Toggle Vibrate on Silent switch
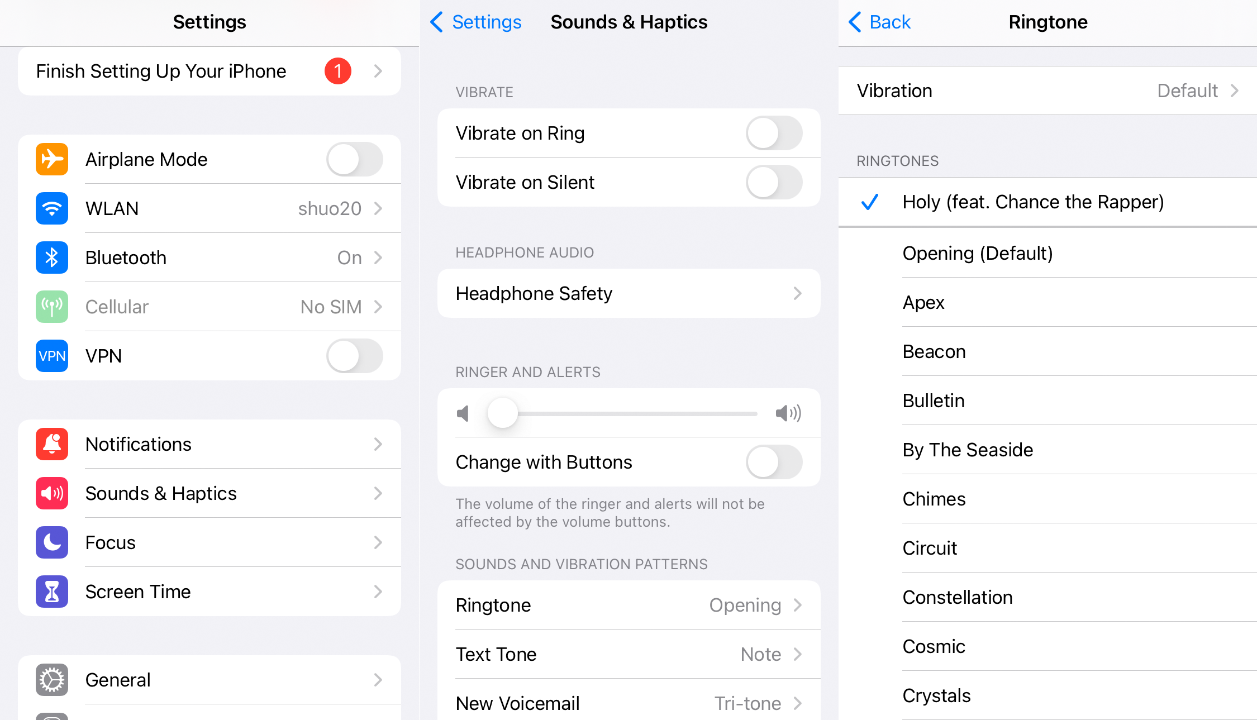 pos(775,182)
